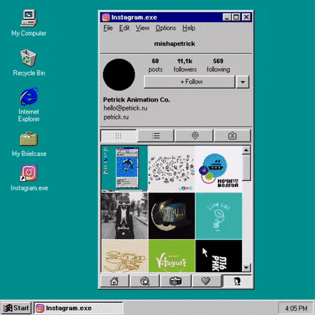315x315 pixels.
Task: Expand the arrow beside Follow button
Action: tap(243, 82)
